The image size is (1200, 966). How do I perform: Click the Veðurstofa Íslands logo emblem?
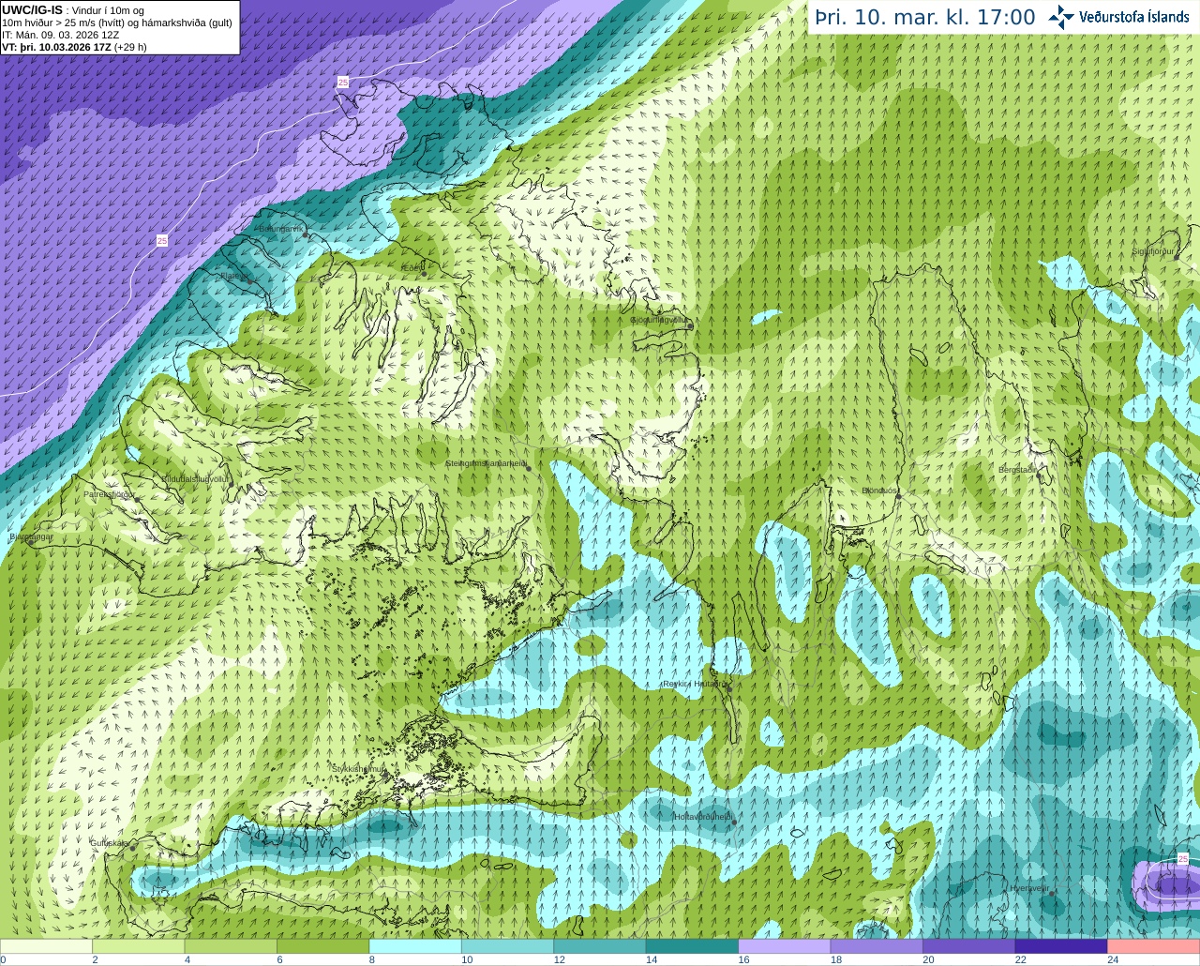[x=1061, y=17]
